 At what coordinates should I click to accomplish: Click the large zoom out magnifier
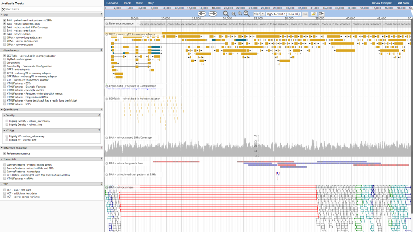click(x=226, y=14)
